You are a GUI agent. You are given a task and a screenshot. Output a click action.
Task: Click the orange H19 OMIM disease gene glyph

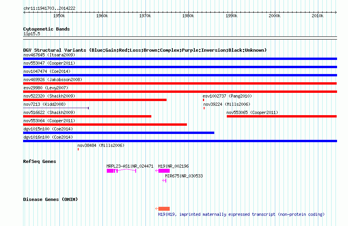(x=162, y=209)
